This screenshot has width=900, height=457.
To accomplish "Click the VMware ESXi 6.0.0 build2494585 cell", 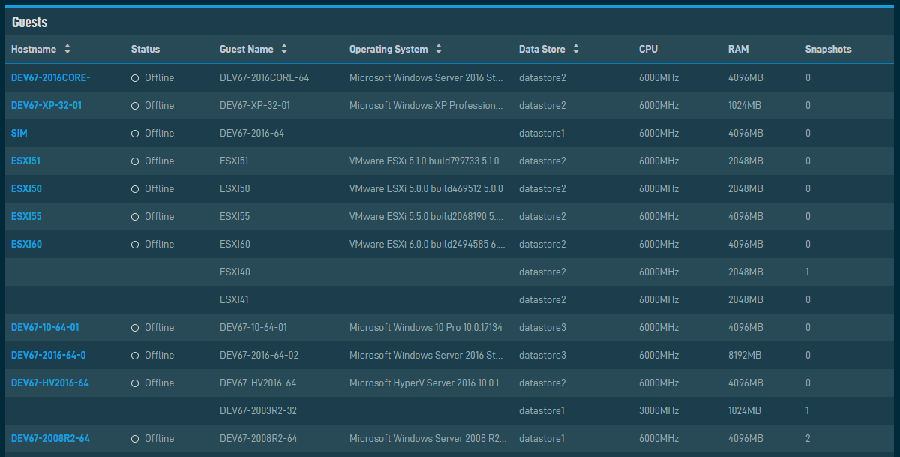I will click(427, 244).
